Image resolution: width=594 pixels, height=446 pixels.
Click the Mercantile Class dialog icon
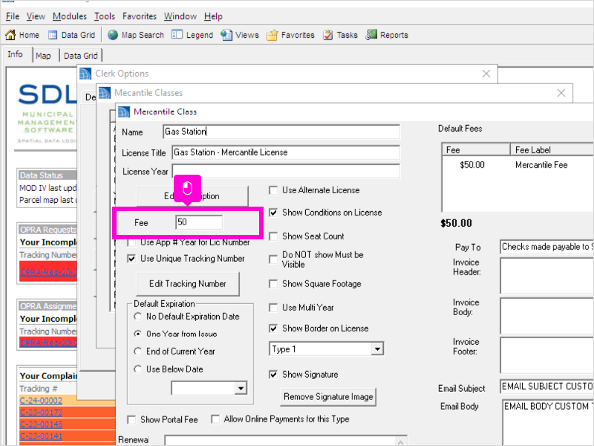point(124,112)
